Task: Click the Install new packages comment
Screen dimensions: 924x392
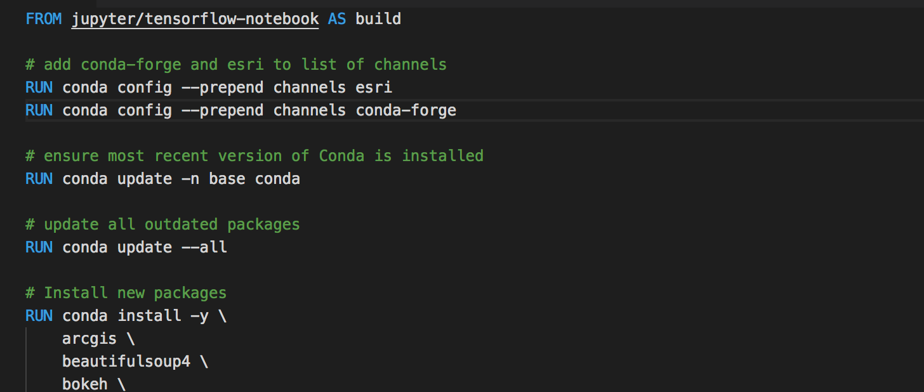Action: (x=126, y=293)
